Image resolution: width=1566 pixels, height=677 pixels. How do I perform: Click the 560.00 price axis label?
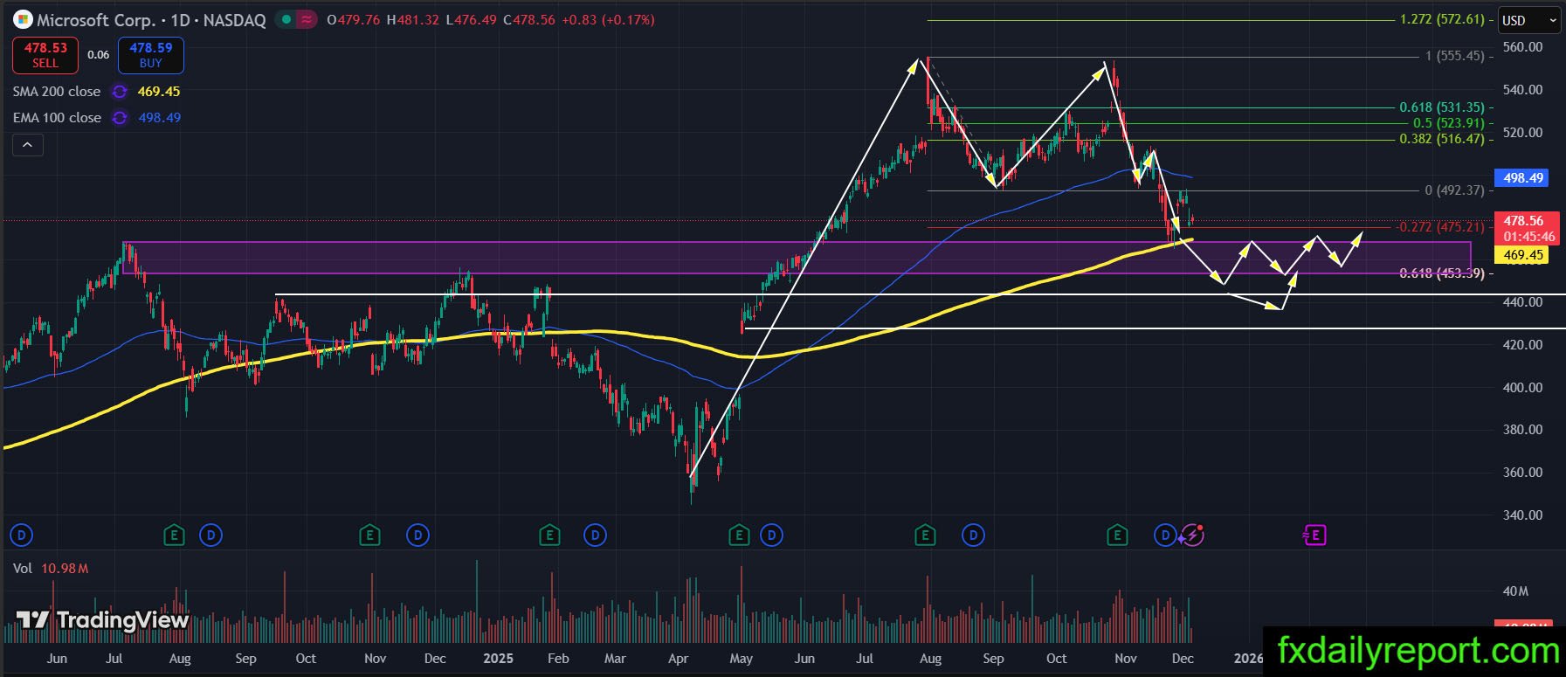1523,47
